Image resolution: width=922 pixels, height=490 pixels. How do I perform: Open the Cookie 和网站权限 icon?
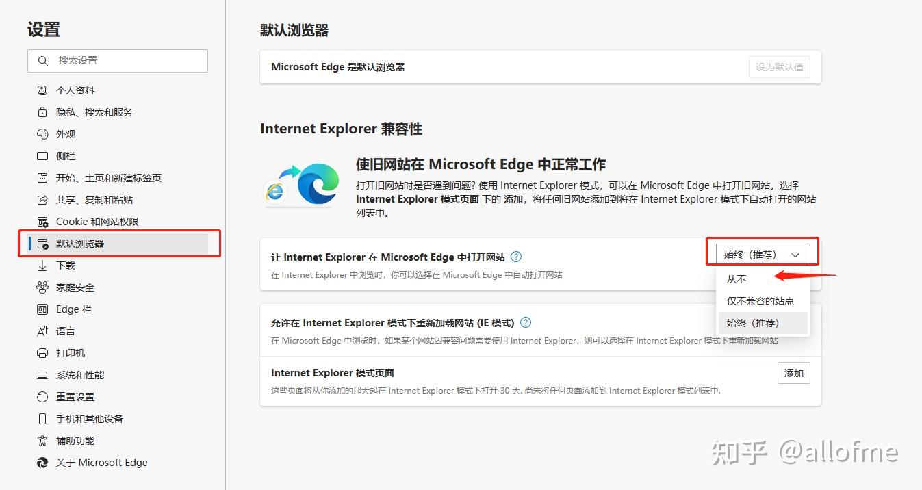click(x=42, y=221)
